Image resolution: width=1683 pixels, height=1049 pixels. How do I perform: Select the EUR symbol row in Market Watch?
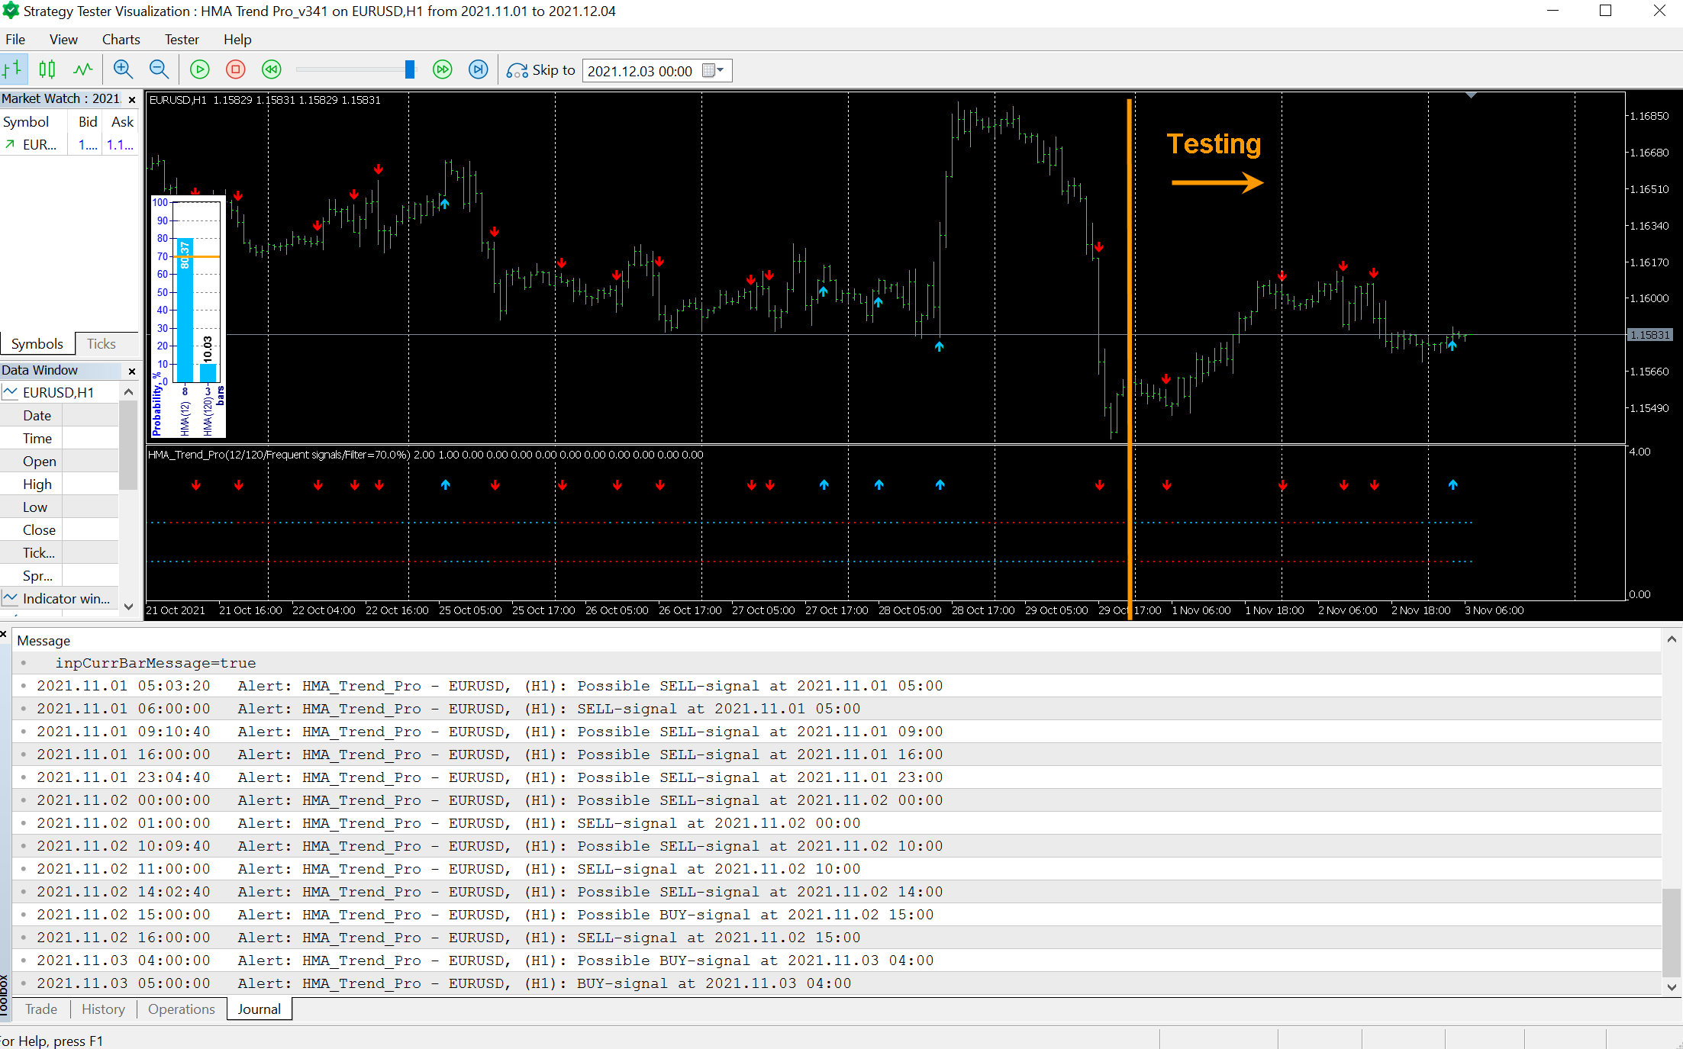point(40,145)
